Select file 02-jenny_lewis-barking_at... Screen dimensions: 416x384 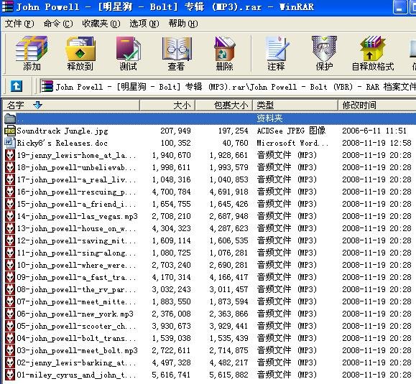(x=76, y=362)
